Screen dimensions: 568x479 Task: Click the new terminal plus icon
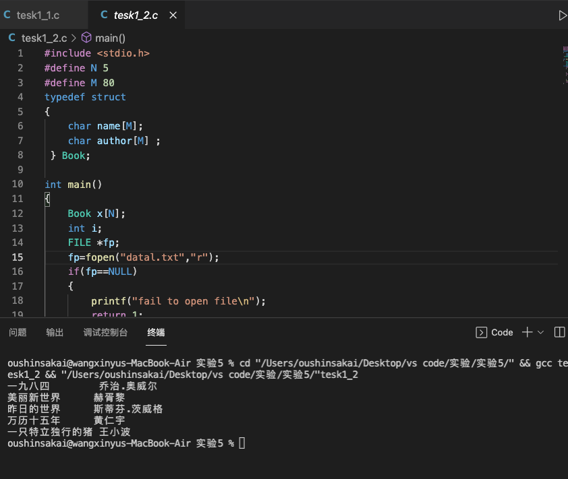click(528, 332)
